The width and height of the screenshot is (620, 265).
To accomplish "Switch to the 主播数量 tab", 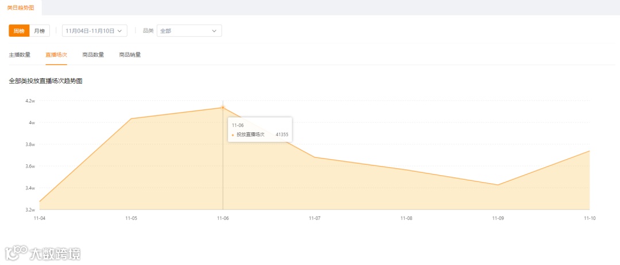I will click(20, 55).
